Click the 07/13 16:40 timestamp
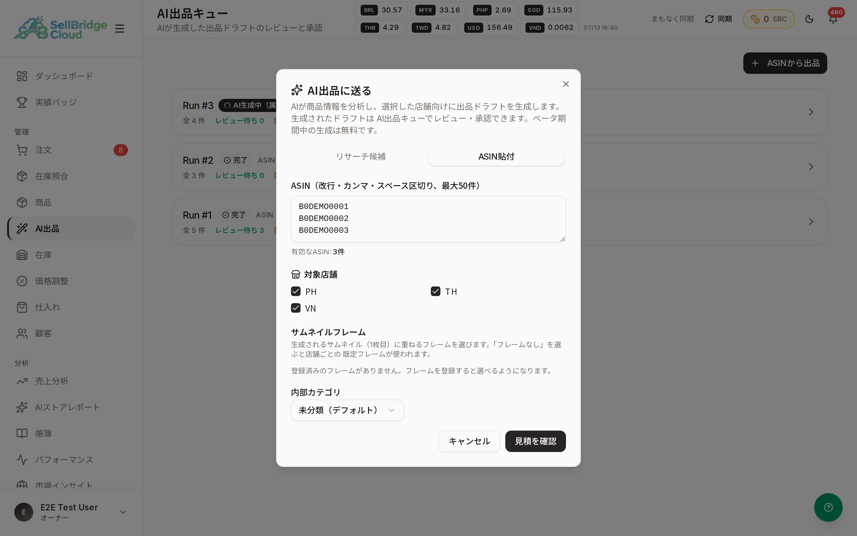This screenshot has height=536, width=857. tap(600, 28)
